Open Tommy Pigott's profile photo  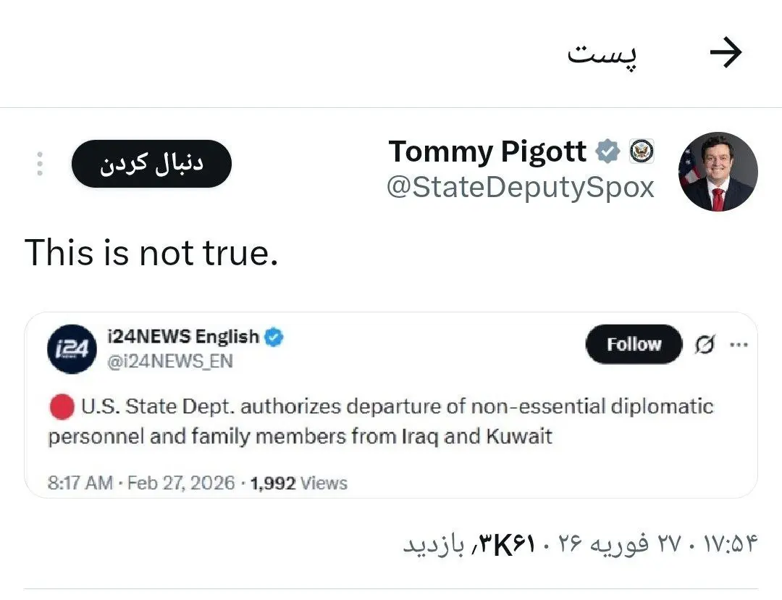718,172
